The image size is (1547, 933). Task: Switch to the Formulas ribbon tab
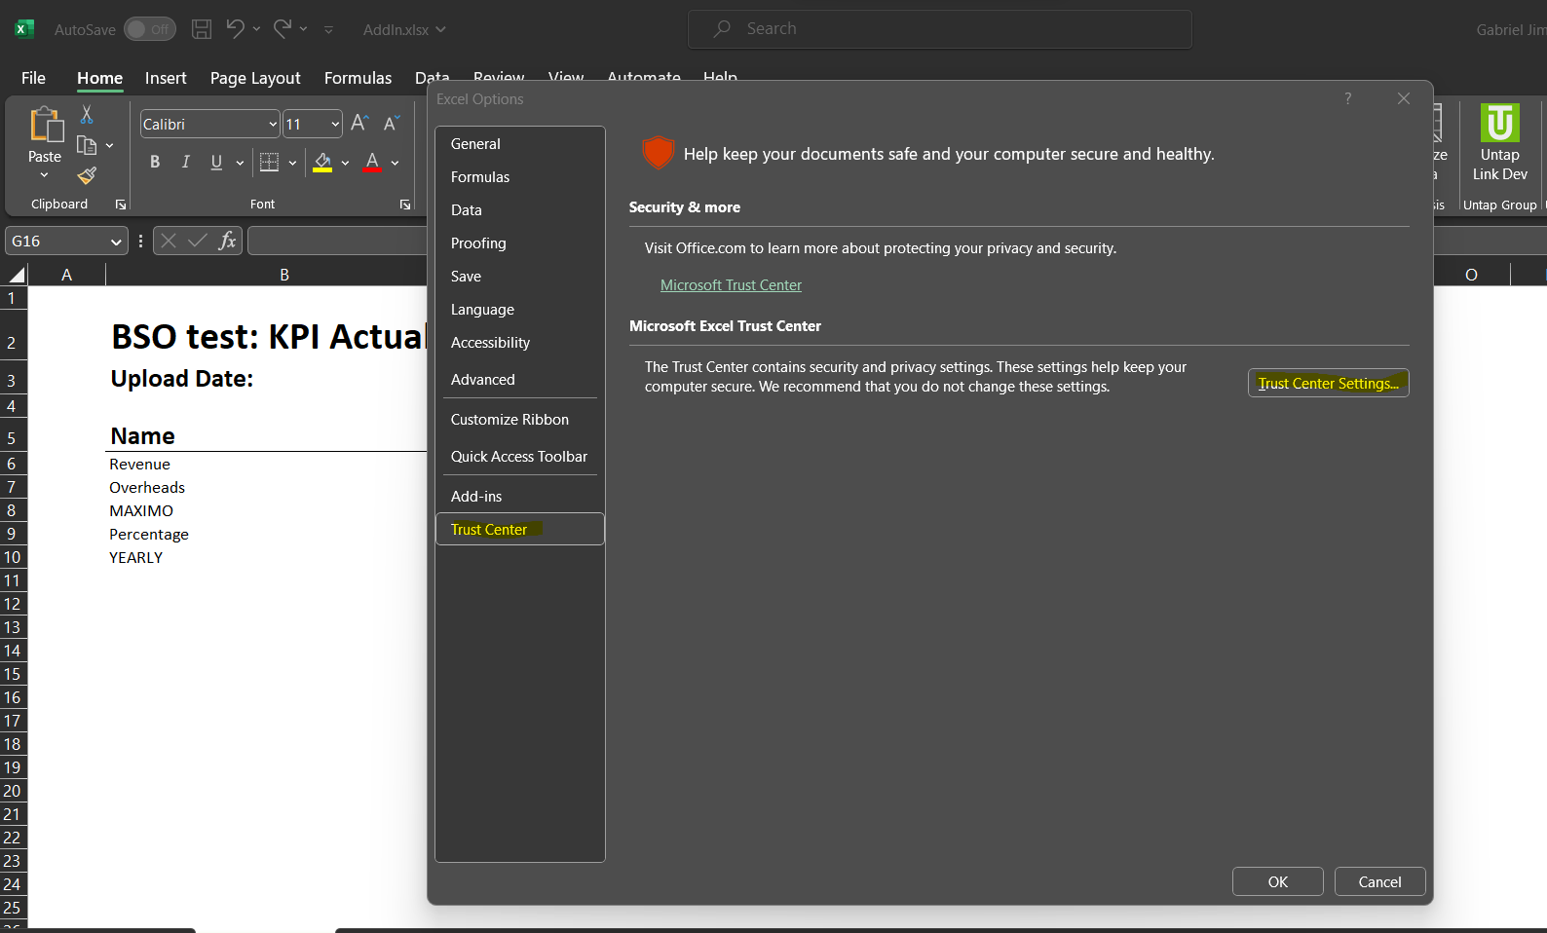click(x=358, y=78)
